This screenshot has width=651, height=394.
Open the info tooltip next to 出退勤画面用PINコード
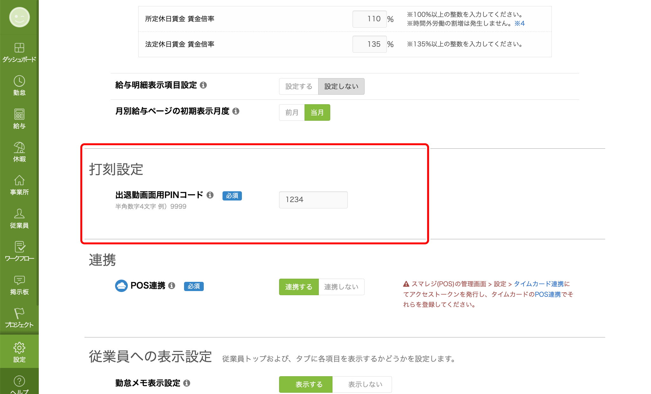tap(210, 195)
